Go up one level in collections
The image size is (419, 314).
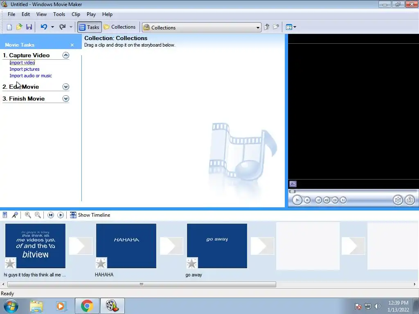[x=266, y=27]
